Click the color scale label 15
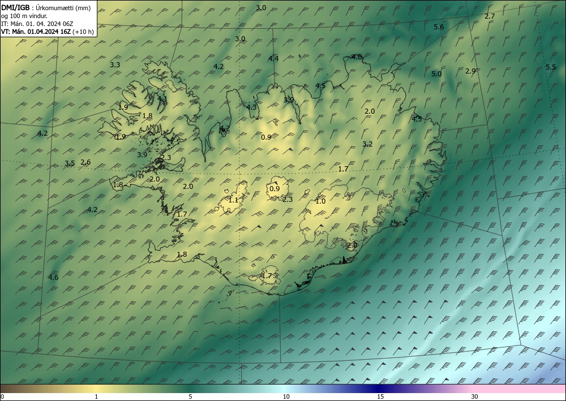The height and width of the screenshot is (401, 566). pyautogui.click(x=380, y=396)
